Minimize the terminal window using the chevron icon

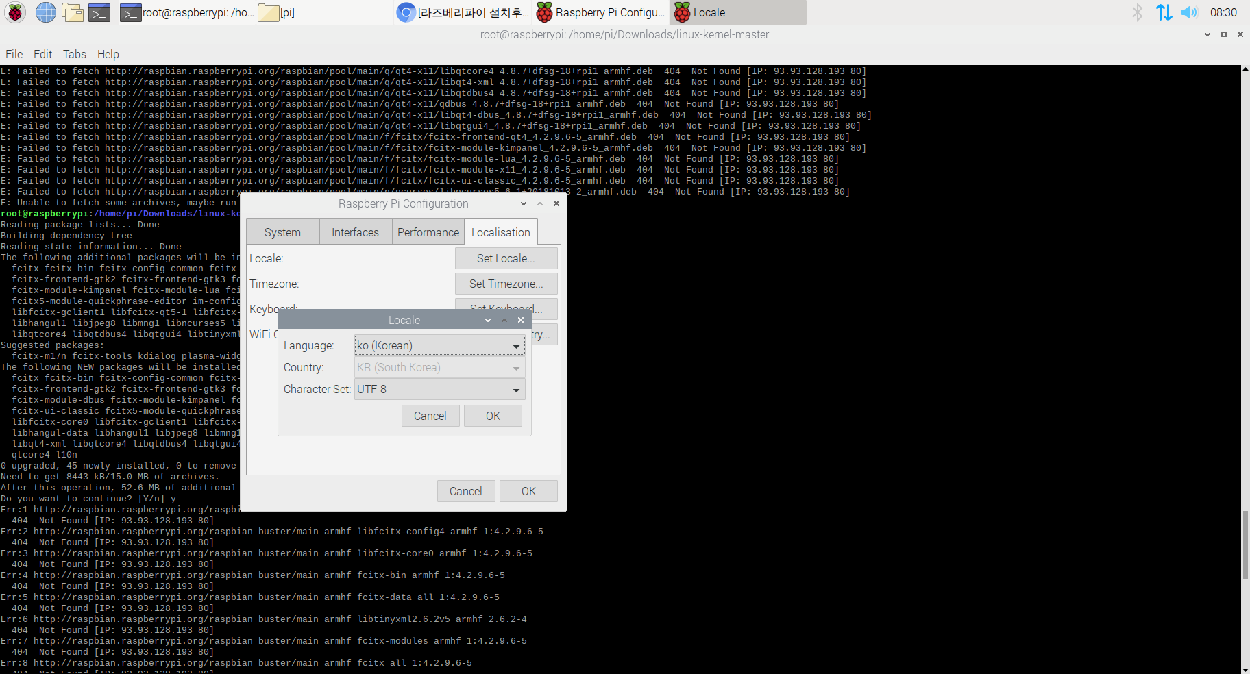1208,34
